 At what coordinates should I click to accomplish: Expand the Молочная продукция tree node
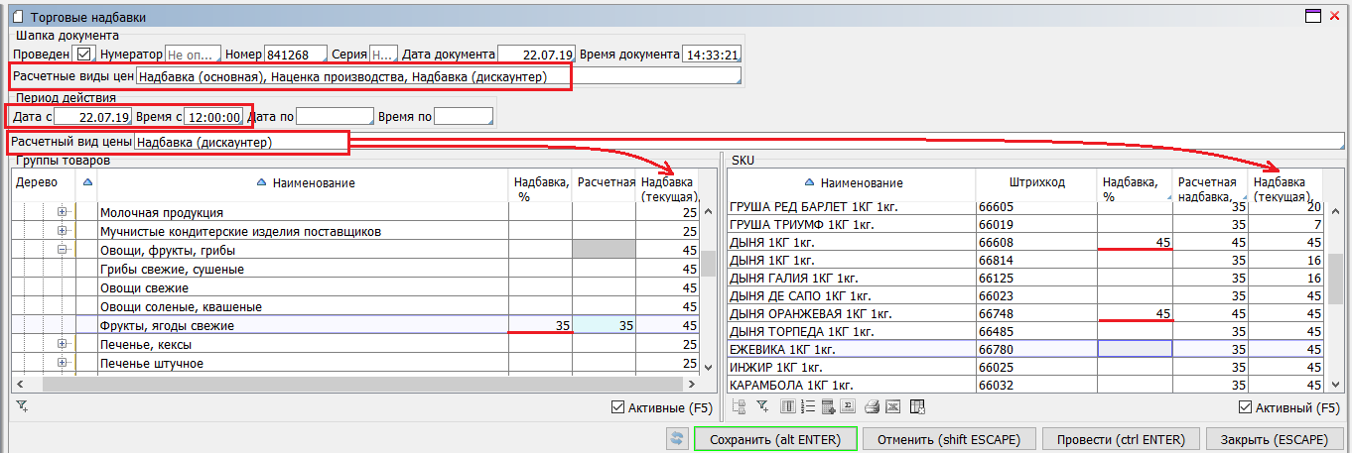[63, 212]
